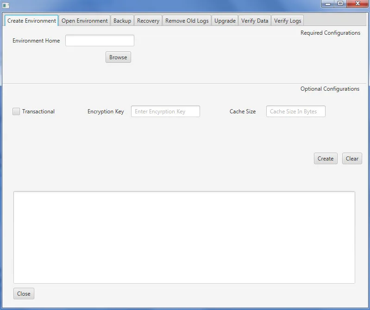The width and height of the screenshot is (370, 310).
Task: Click the Required Configurations label
Action: point(330,33)
